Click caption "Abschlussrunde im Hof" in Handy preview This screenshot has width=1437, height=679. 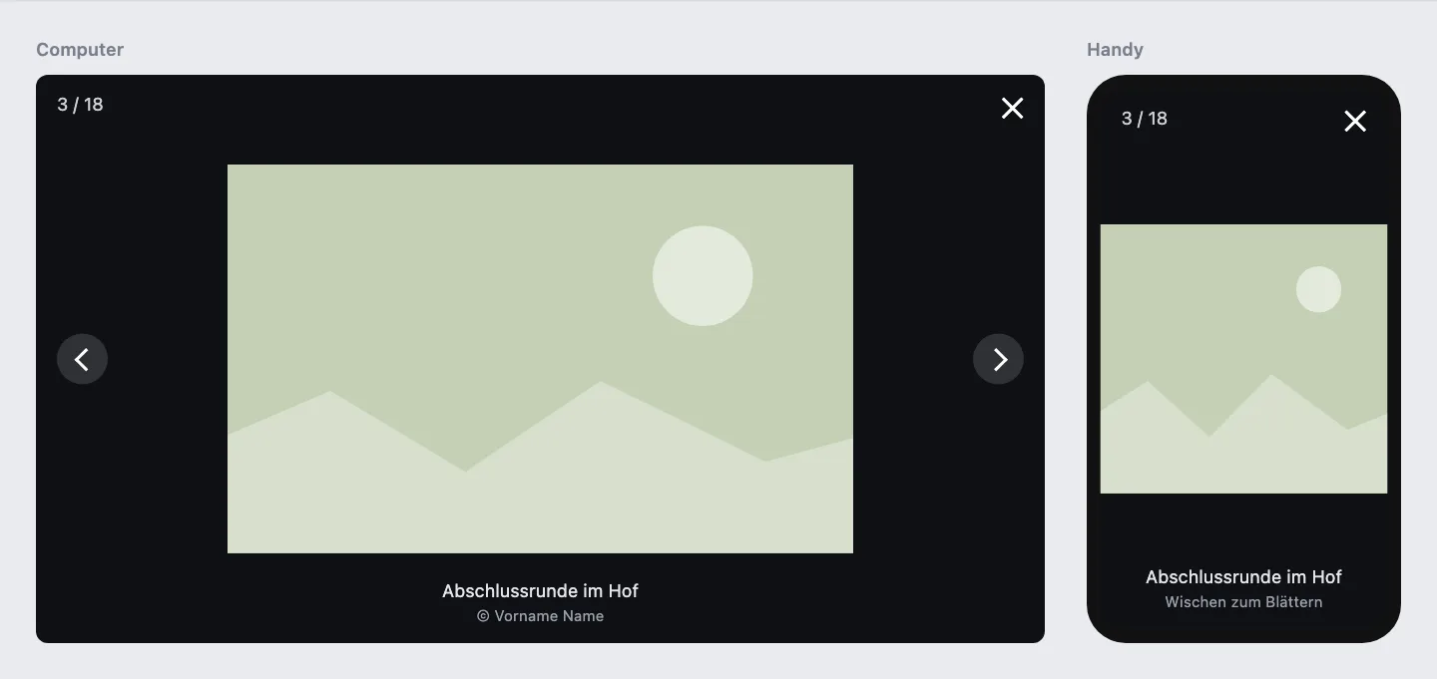[1243, 577]
